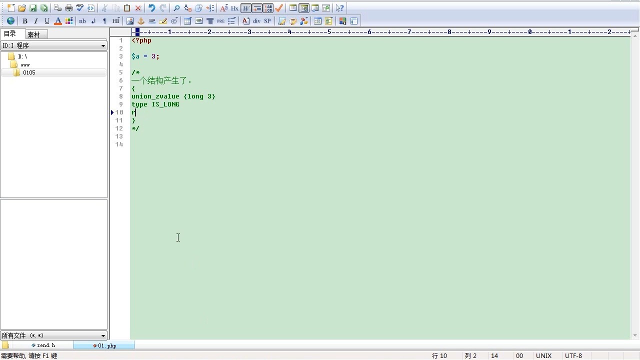Click the editor scroll down arrow
Viewport: 640px width, 360px height.
tap(635, 335)
